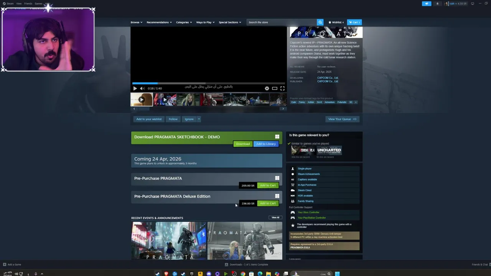Click the Ignore button
The height and width of the screenshot is (276, 491).
[189, 119]
